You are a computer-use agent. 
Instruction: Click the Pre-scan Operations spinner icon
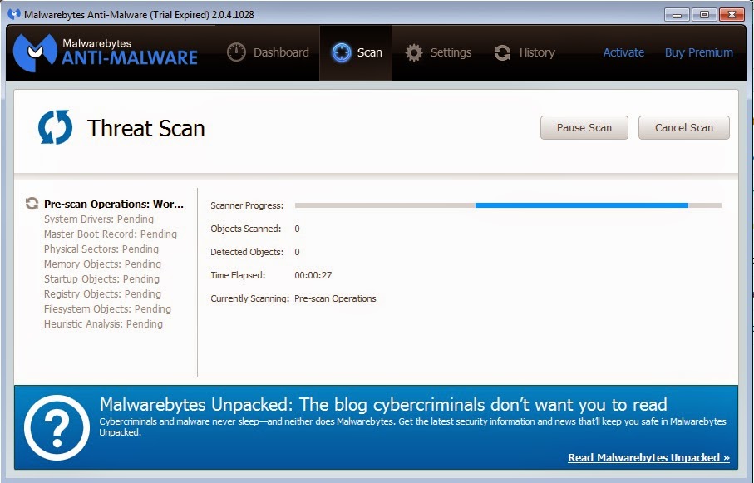(x=32, y=204)
